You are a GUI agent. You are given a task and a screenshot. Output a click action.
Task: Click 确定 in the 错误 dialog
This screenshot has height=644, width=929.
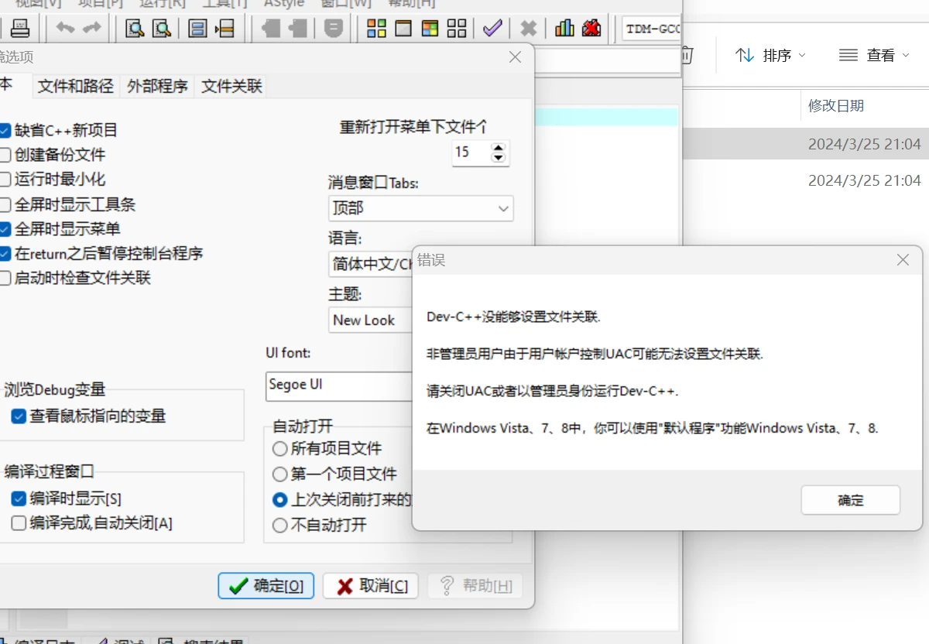[x=851, y=500]
